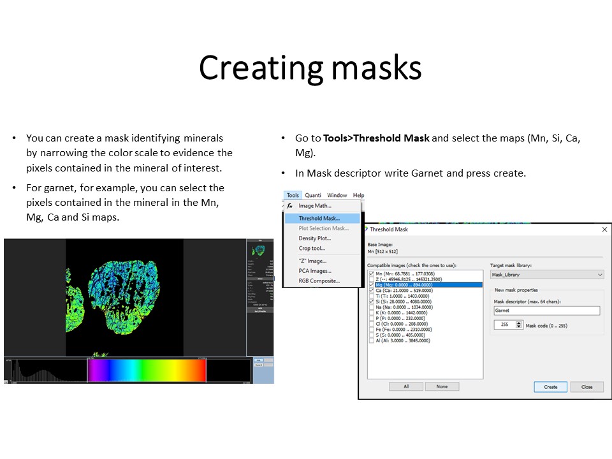Image resolution: width=612 pixels, height=459 pixels.
Task: Enable the Fe map checkbox
Action: tap(371, 330)
